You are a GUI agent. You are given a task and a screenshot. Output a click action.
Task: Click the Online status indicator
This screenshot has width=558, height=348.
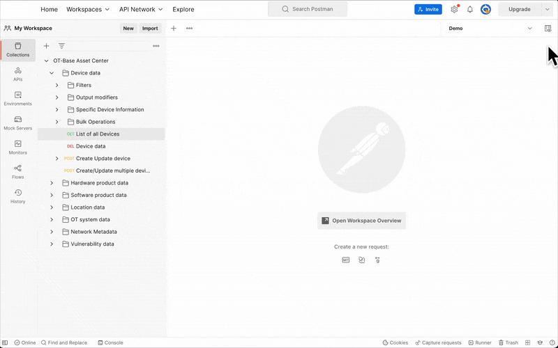[x=25, y=342]
